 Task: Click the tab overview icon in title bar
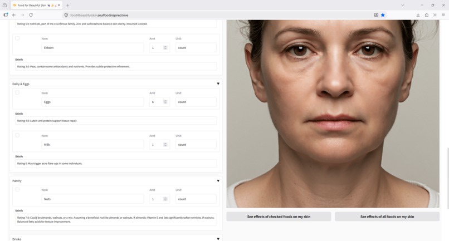point(4,5)
